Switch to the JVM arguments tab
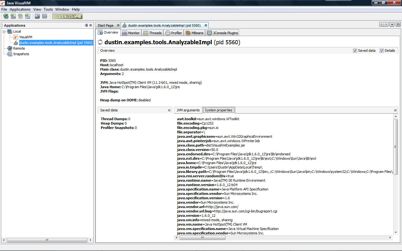 point(188,110)
